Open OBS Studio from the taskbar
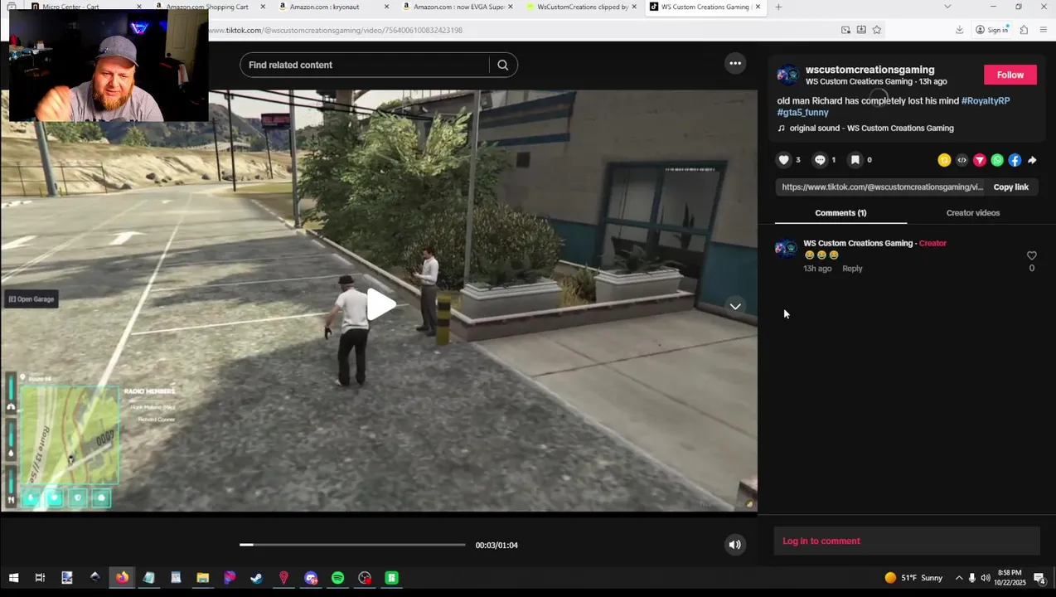The height and width of the screenshot is (597, 1056). pyautogui.click(x=365, y=578)
